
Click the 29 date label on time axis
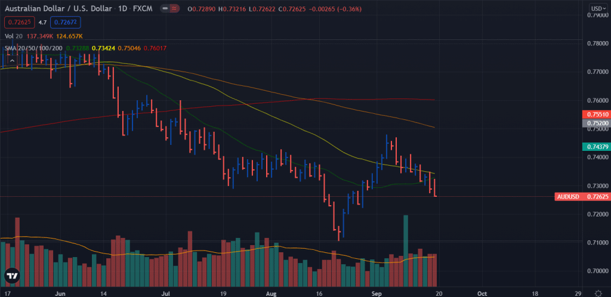tap(578, 293)
